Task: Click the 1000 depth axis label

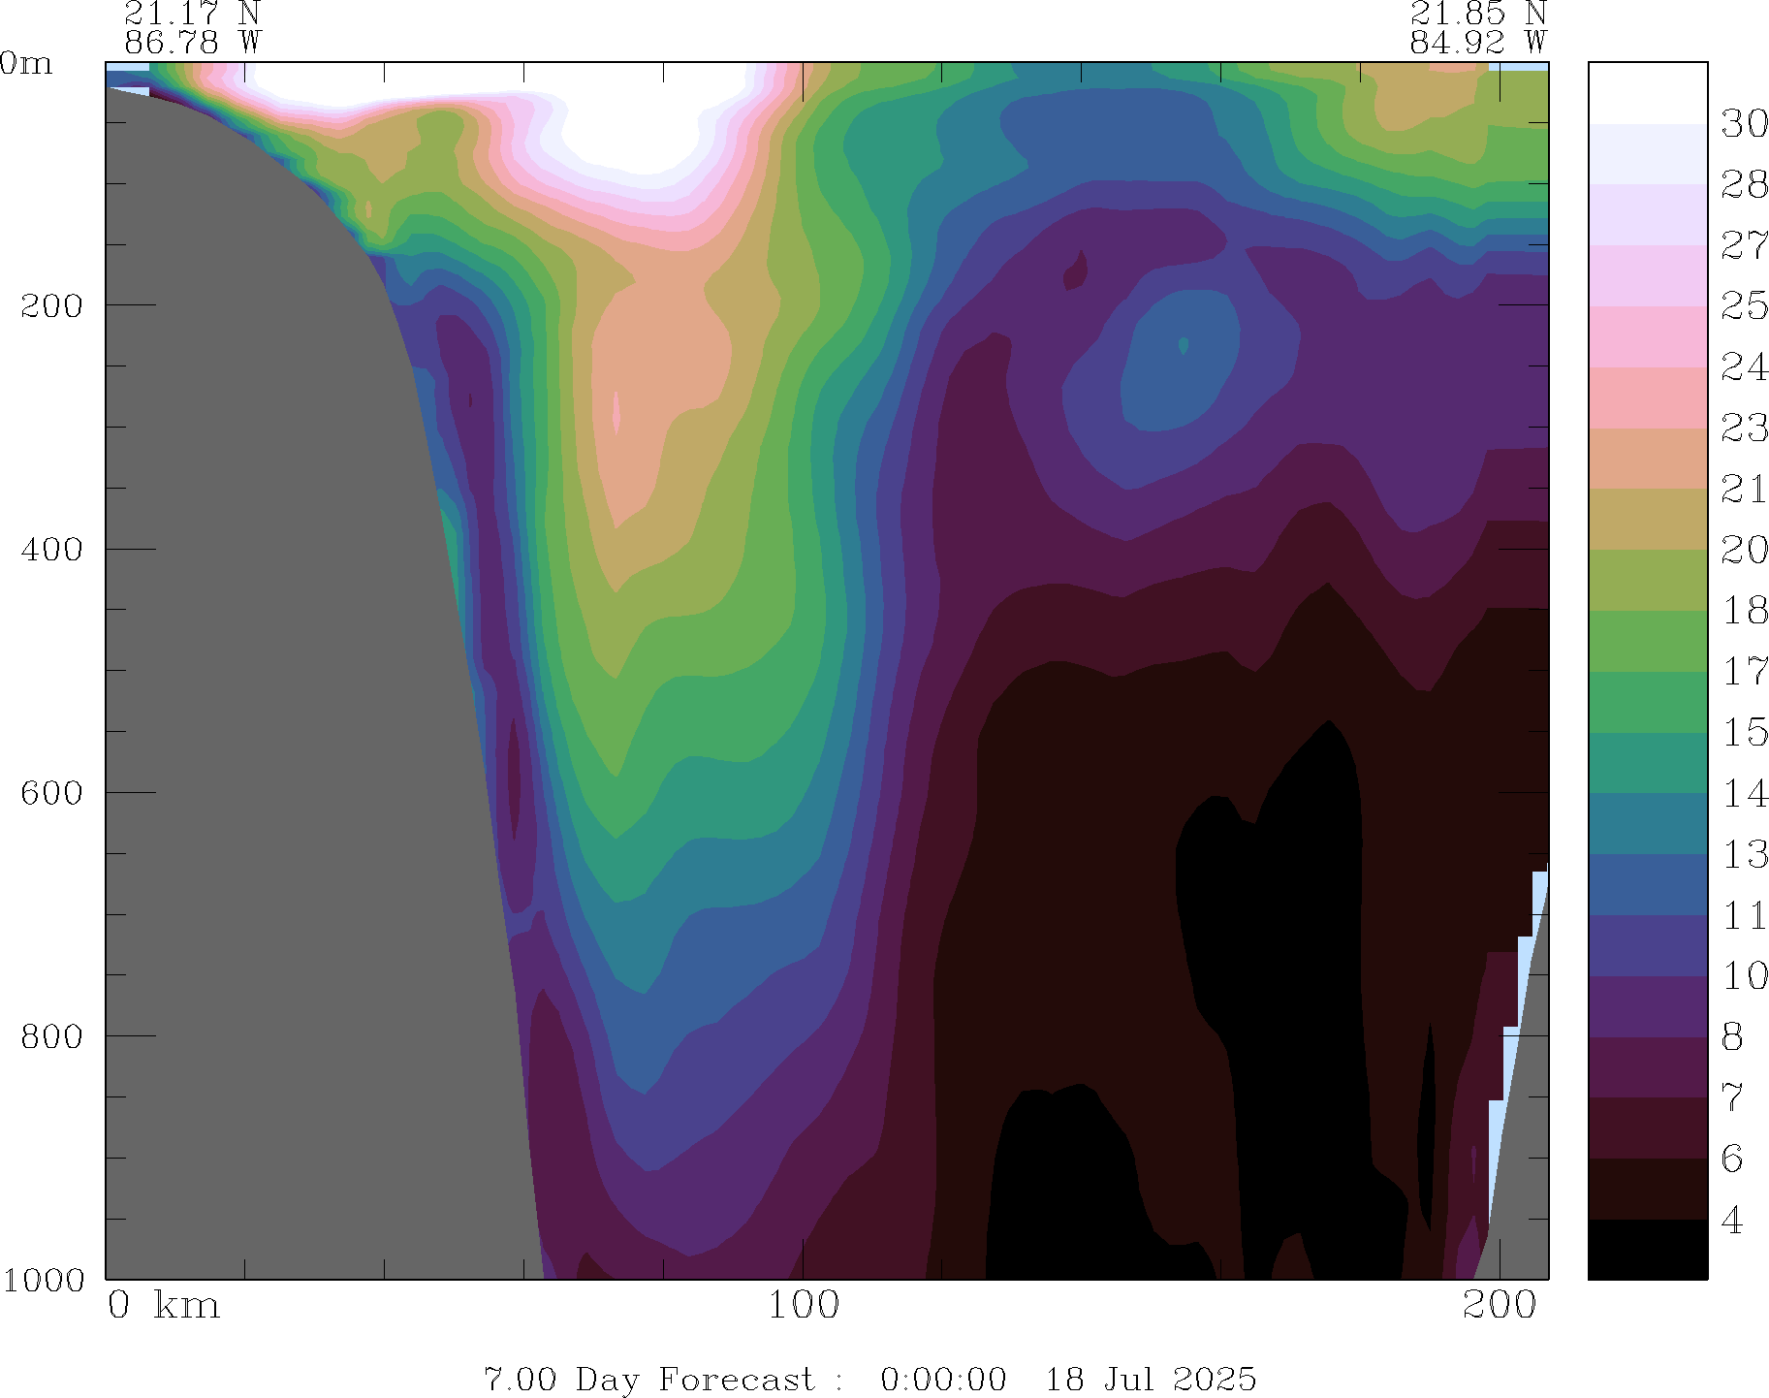Action: (44, 1280)
